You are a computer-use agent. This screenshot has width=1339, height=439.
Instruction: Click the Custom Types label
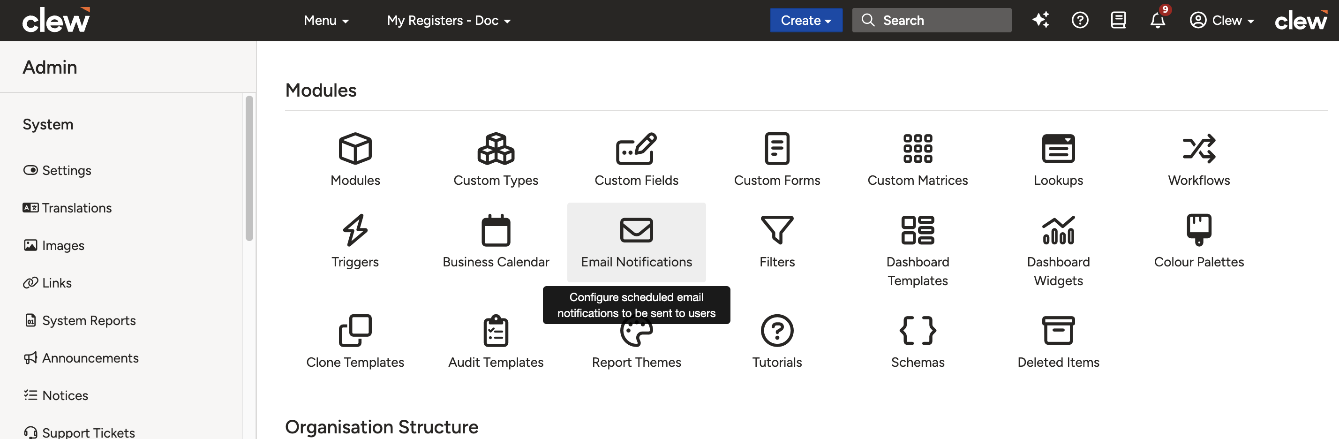click(496, 180)
